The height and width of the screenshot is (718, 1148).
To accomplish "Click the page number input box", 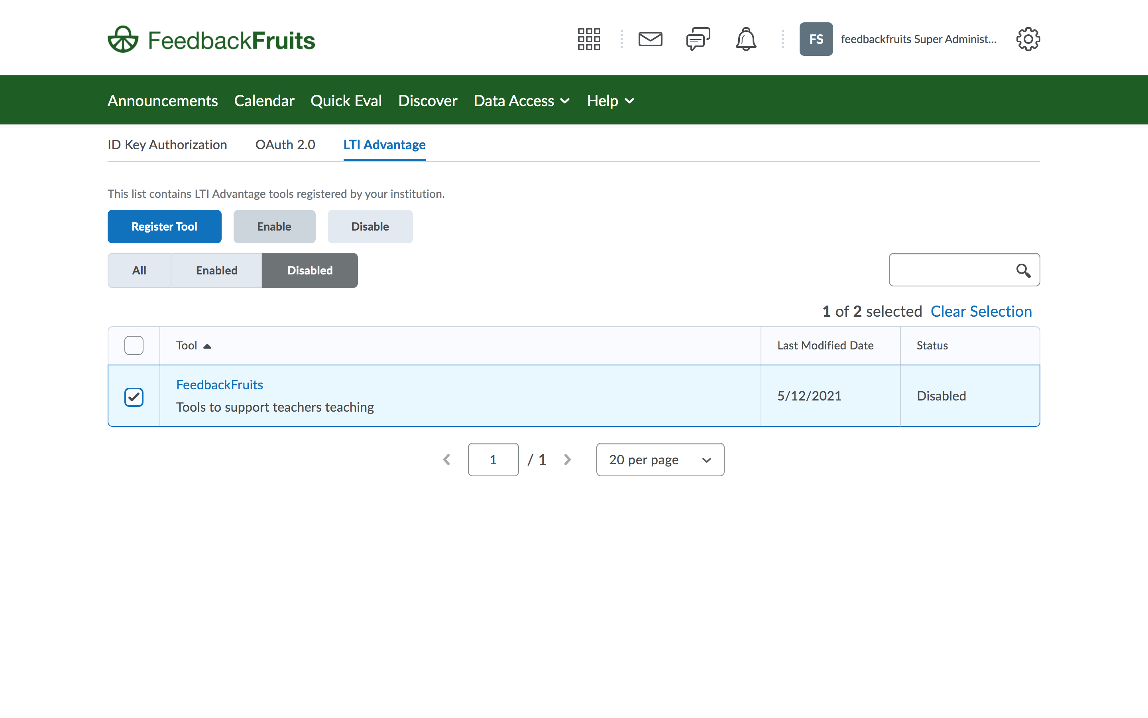I will pos(493,460).
